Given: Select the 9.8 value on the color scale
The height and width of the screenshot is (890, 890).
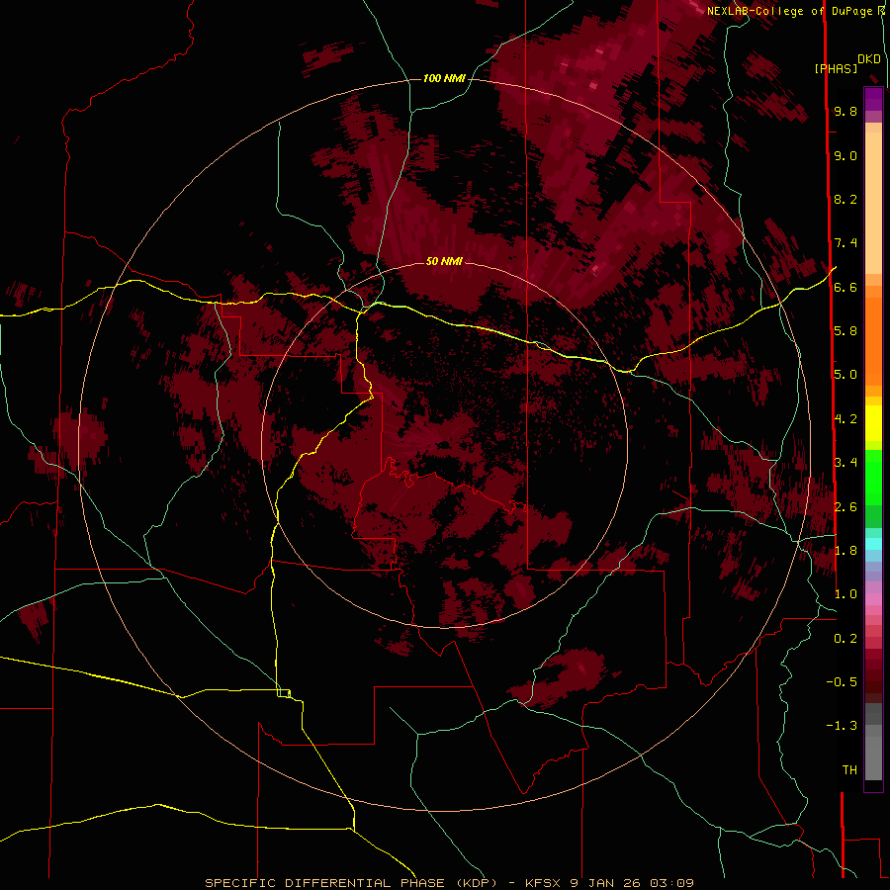Looking at the screenshot, I should [845, 112].
